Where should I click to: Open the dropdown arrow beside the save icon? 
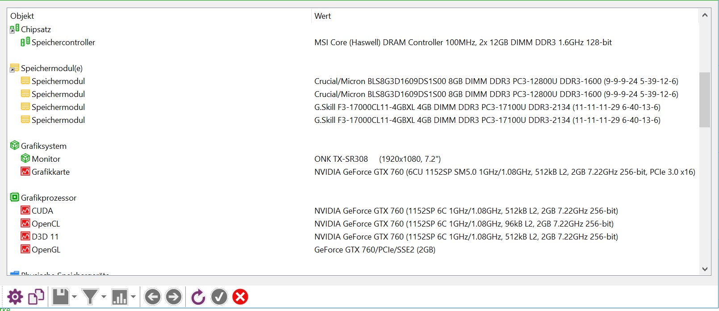pos(74,297)
